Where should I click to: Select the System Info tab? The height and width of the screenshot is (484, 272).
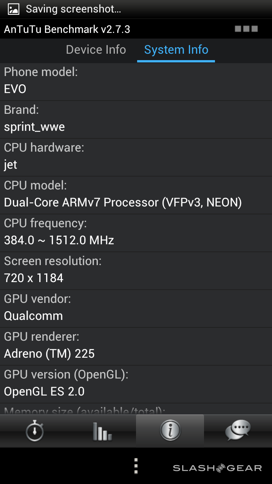point(176,50)
